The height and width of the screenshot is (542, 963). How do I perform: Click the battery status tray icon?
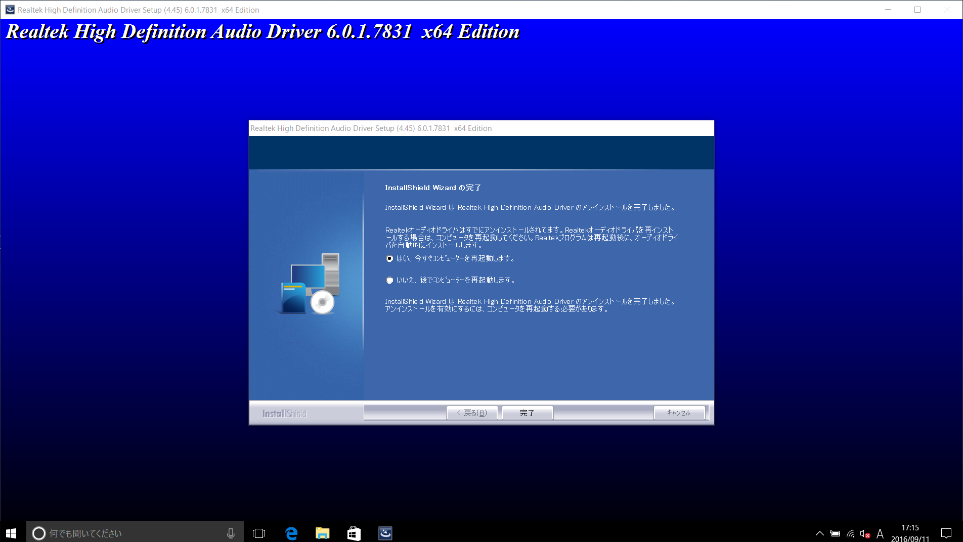coord(835,533)
